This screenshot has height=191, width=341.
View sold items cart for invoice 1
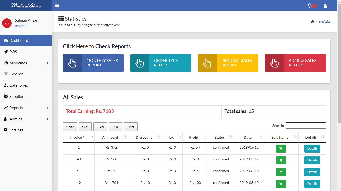pos(281,149)
